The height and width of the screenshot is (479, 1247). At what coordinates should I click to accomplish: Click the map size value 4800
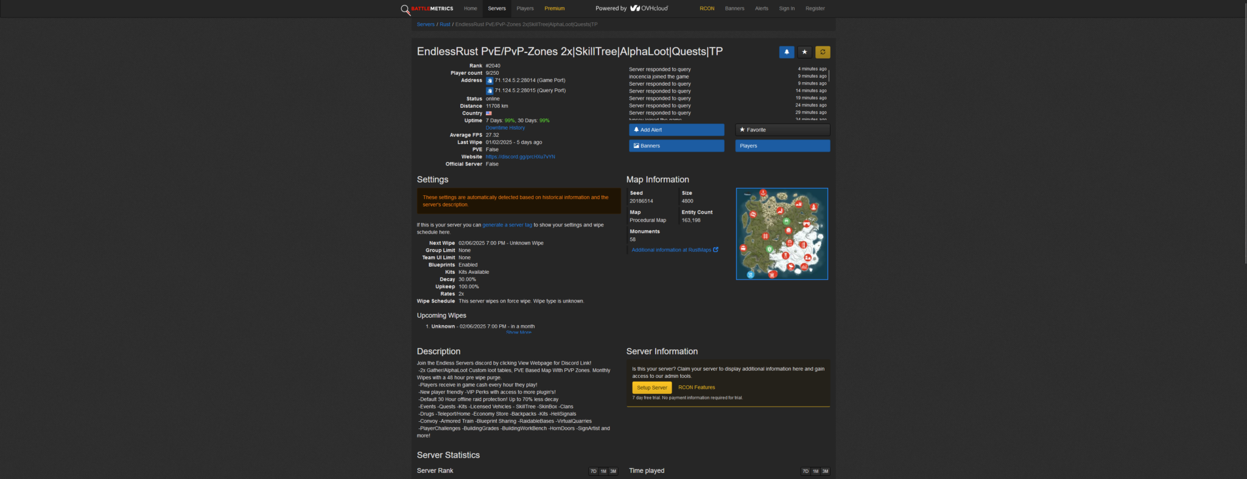[x=687, y=201]
